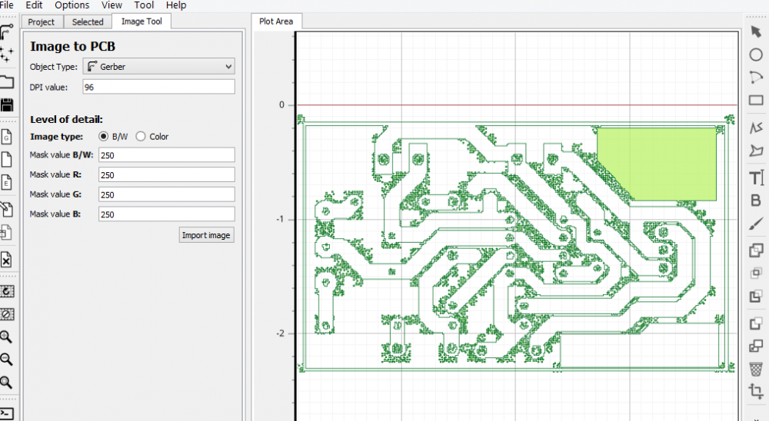This screenshot has width=769, height=421.
Task: Activate the Add Text tool
Action: pos(756,178)
